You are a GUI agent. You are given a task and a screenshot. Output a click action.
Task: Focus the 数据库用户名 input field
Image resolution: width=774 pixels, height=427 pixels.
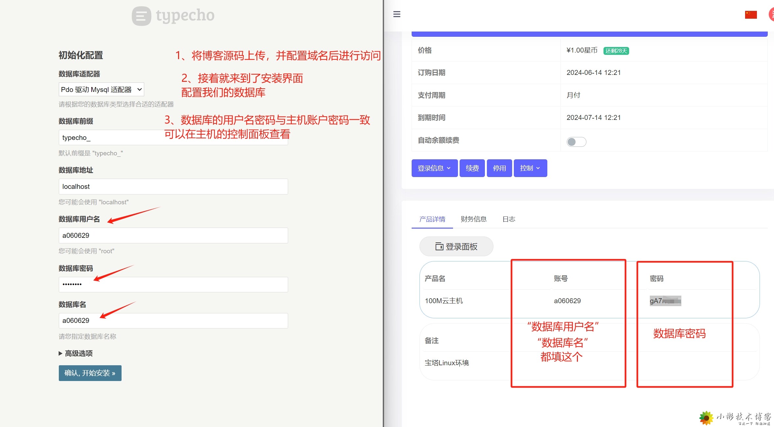pyautogui.click(x=173, y=236)
